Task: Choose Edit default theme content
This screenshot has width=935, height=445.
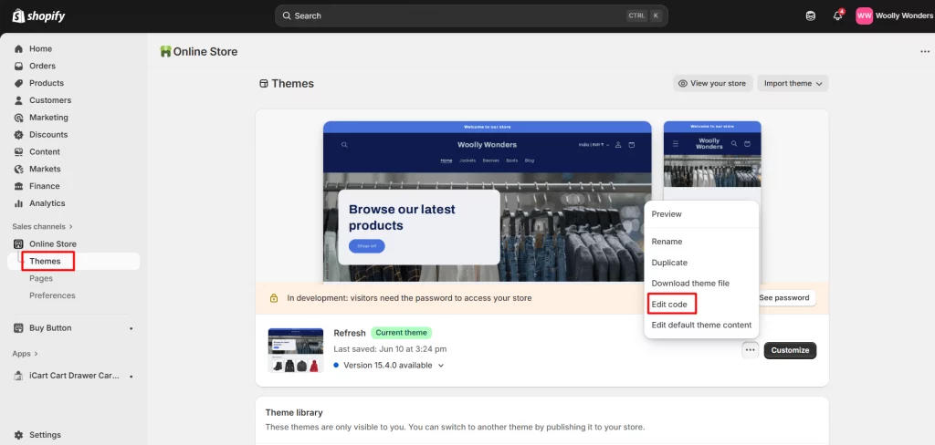Action: [701, 326]
